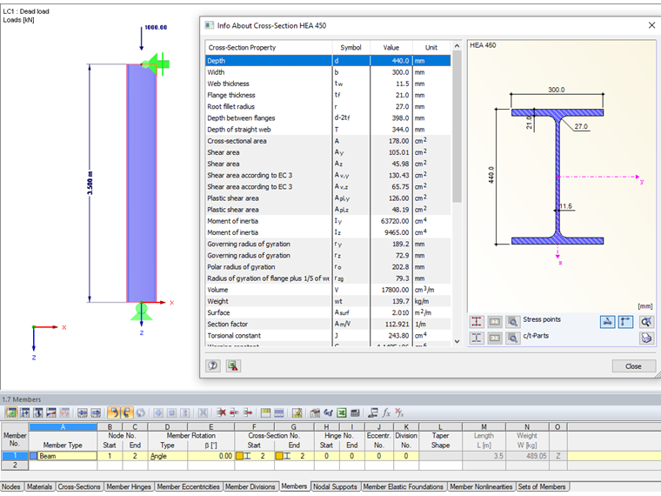Toggle dimension display button in the section preview
661x496 pixels.
click(x=607, y=321)
